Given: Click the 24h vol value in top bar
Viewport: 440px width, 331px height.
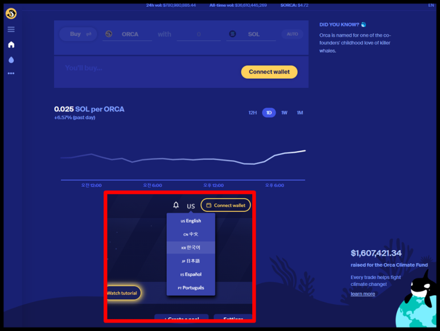Looking at the screenshot, I should click(x=171, y=5).
